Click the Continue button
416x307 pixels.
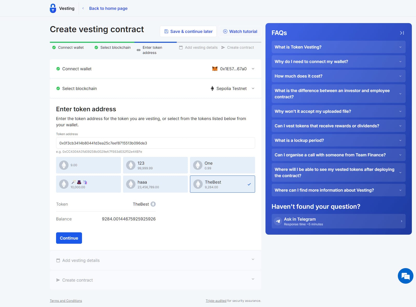pyautogui.click(x=69, y=238)
